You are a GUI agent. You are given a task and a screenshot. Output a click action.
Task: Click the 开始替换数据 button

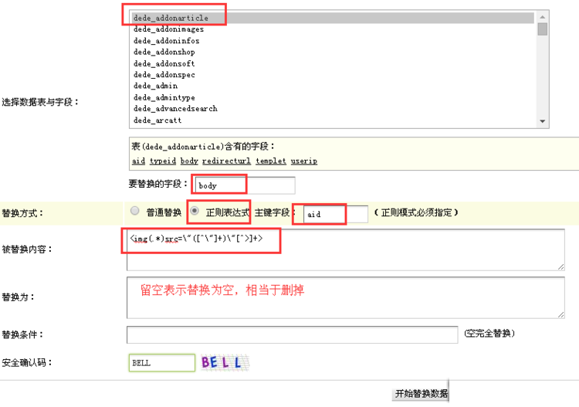click(421, 393)
